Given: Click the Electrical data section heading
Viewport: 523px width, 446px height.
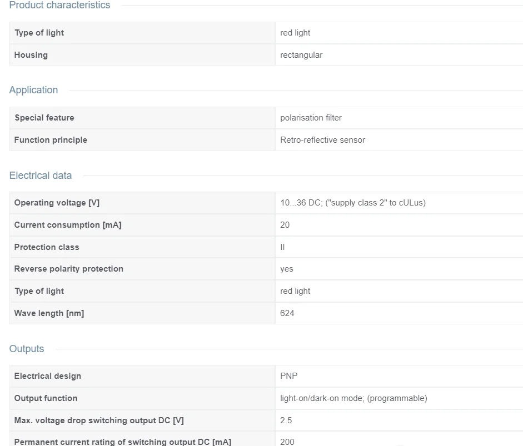Looking at the screenshot, I should tap(41, 176).
